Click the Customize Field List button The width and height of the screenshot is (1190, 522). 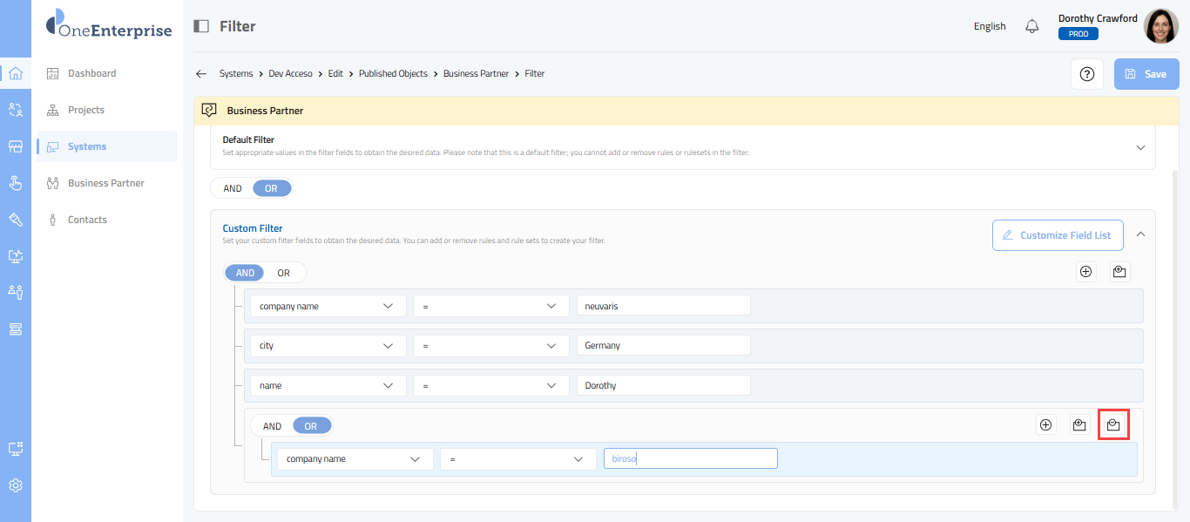click(x=1057, y=235)
